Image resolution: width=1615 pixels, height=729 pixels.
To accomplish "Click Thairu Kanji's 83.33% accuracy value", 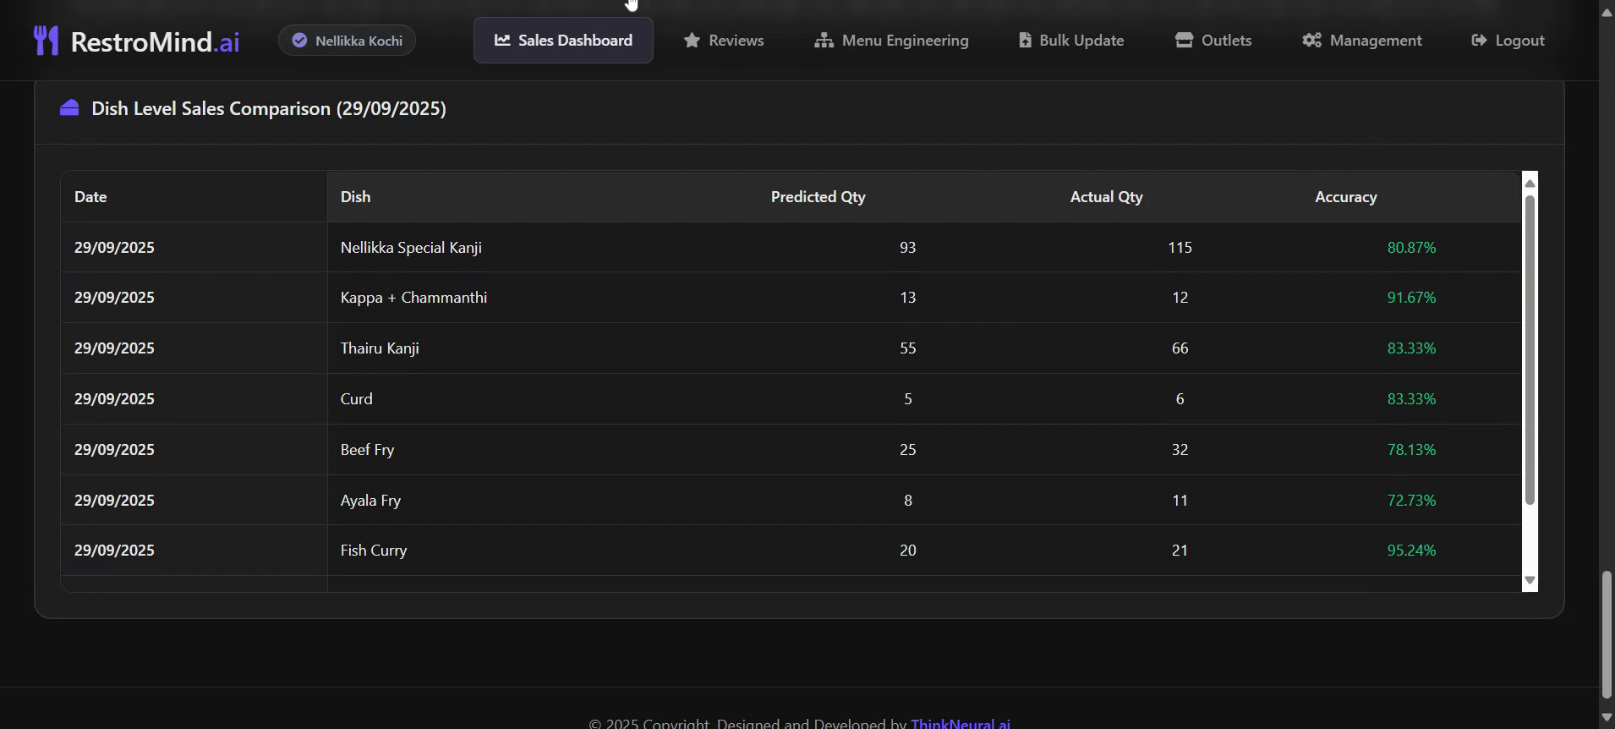I will 1411,348.
